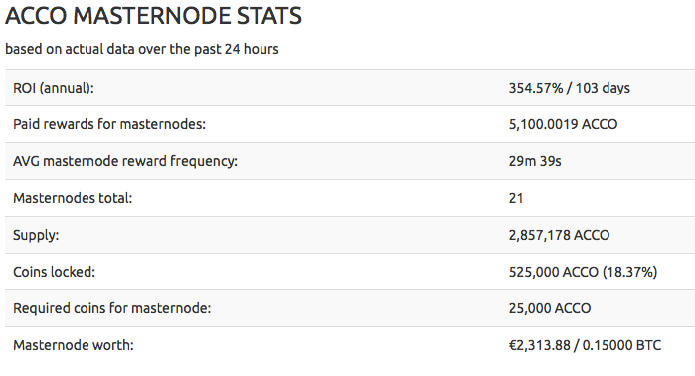Select the 2,857,178 ACCO supply value
This screenshot has width=695, height=376.
click(x=559, y=235)
